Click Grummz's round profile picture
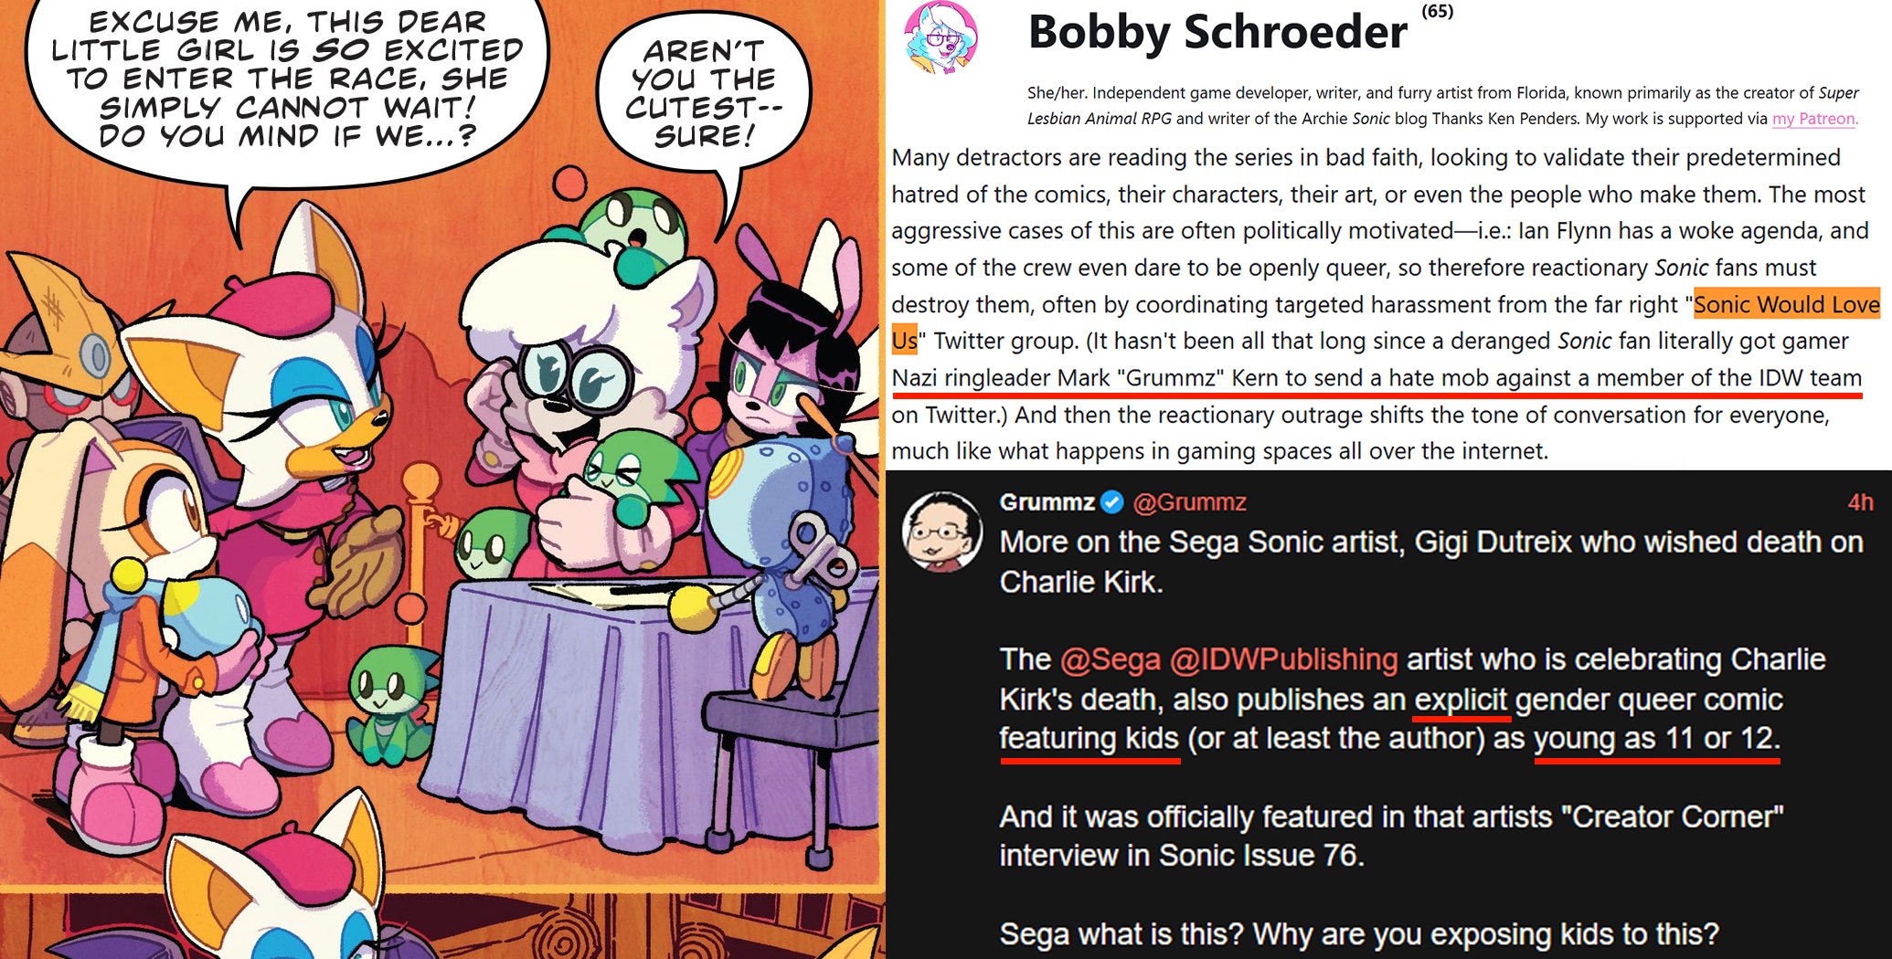Screen dimensions: 1892x959 pyautogui.click(x=941, y=532)
